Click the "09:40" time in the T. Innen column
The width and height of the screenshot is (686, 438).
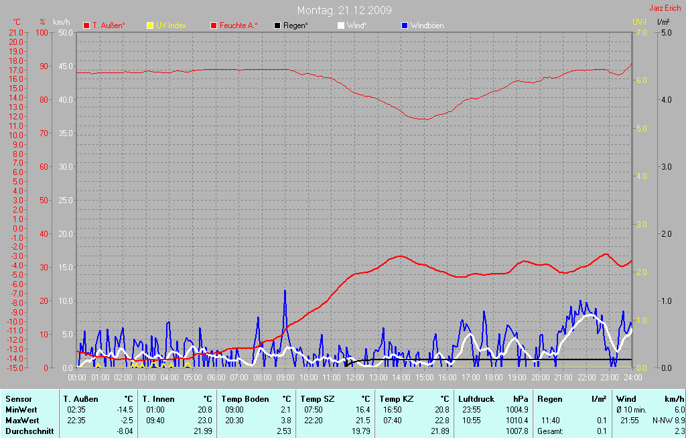[x=155, y=420]
